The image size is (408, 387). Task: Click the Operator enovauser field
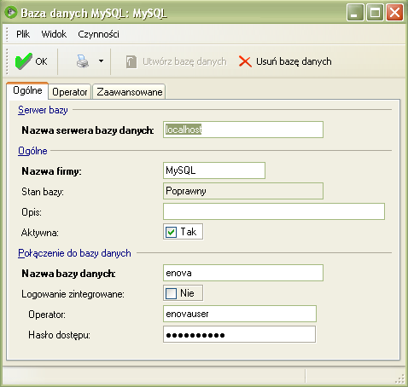tap(240, 314)
